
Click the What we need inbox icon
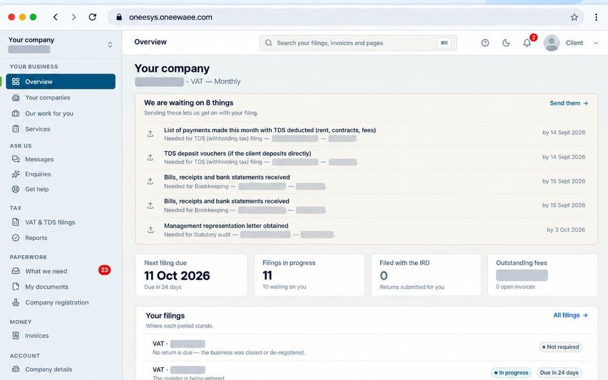pyautogui.click(x=16, y=271)
